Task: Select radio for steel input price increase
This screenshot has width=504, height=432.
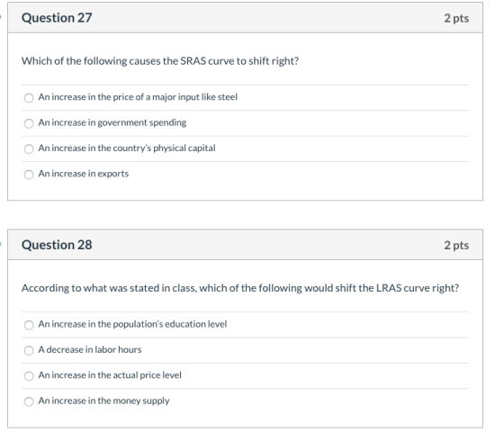Action: click(x=29, y=98)
